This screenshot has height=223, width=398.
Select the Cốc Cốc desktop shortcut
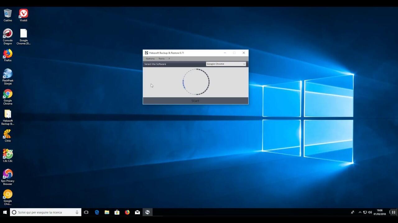tap(8, 156)
